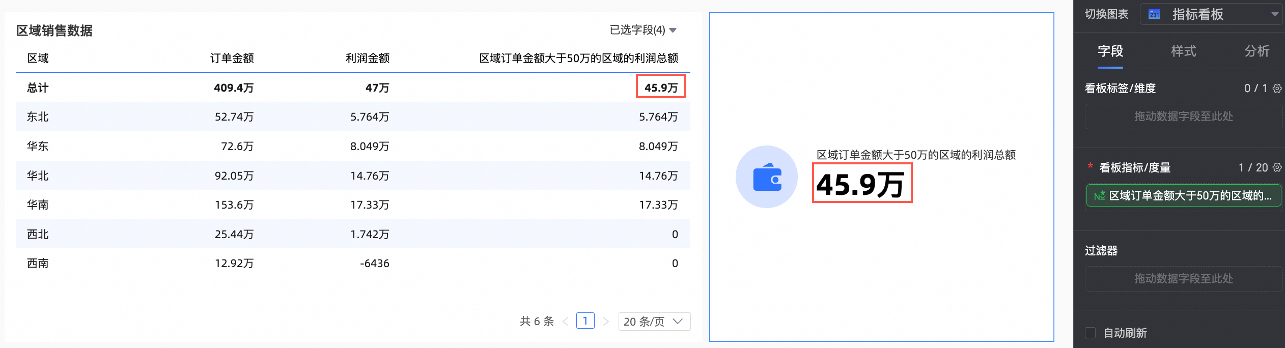Screen dimensions: 1285x348
Task: Click the 过滤器 field drop zone
Action: [1184, 279]
